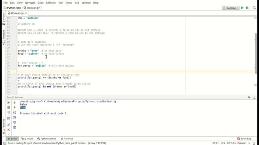This screenshot has width=259, height=145.
Task: Click the editor vertical scrollbar
Action: pos(256,54)
